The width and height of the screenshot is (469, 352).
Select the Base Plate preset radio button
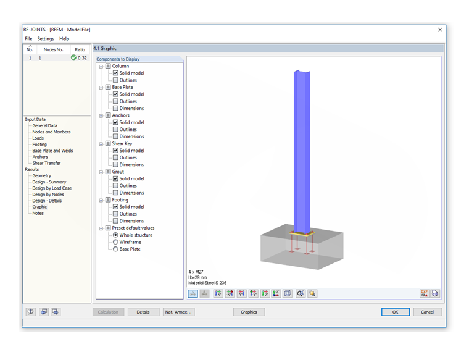coord(115,249)
